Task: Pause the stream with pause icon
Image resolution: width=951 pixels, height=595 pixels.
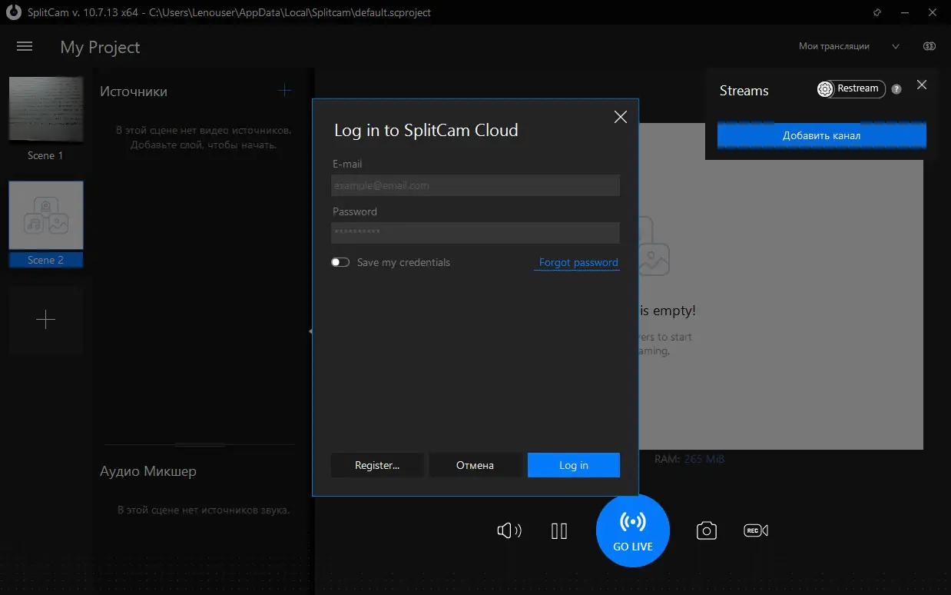Action: click(x=559, y=530)
